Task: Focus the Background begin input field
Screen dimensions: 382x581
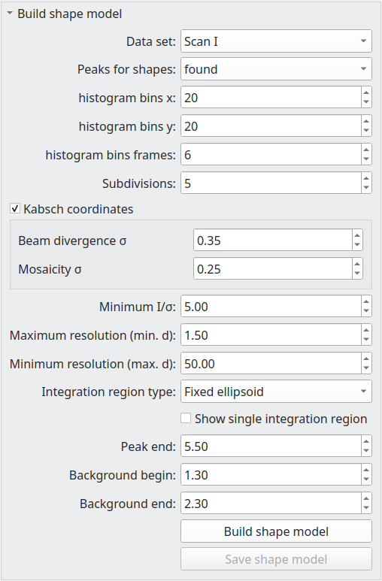Action: 271,475
